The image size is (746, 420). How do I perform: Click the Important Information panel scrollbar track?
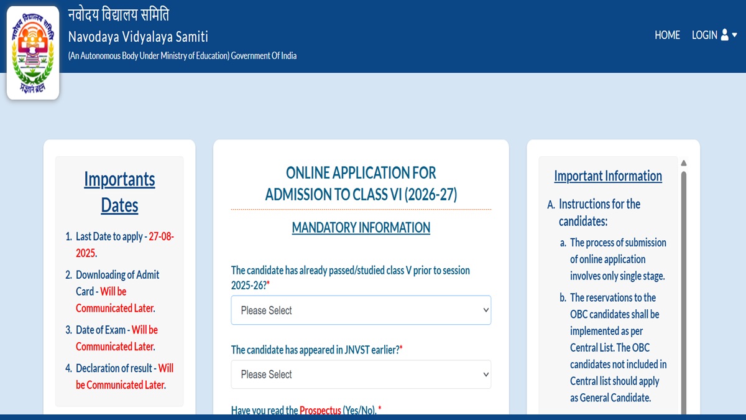pos(684,292)
